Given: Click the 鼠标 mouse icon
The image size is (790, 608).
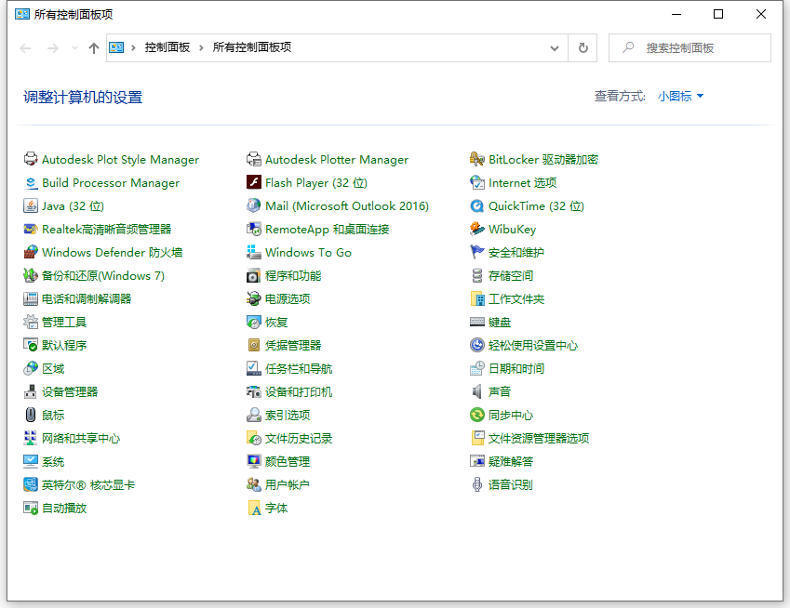Looking at the screenshot, I should (31, 415).
